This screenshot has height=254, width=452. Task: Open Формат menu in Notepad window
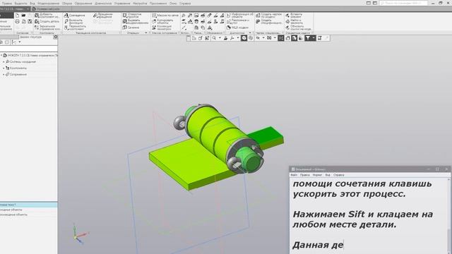317,175
